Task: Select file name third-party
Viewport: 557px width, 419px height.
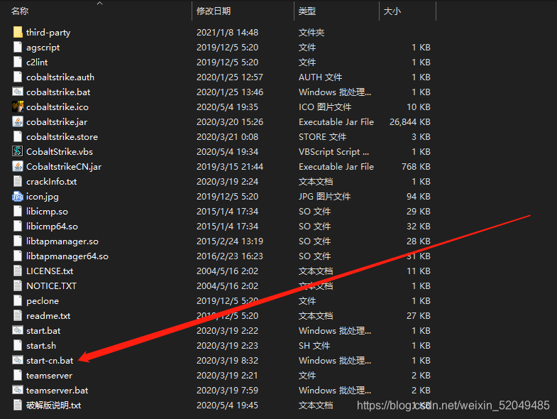Action: coord(48,33)
